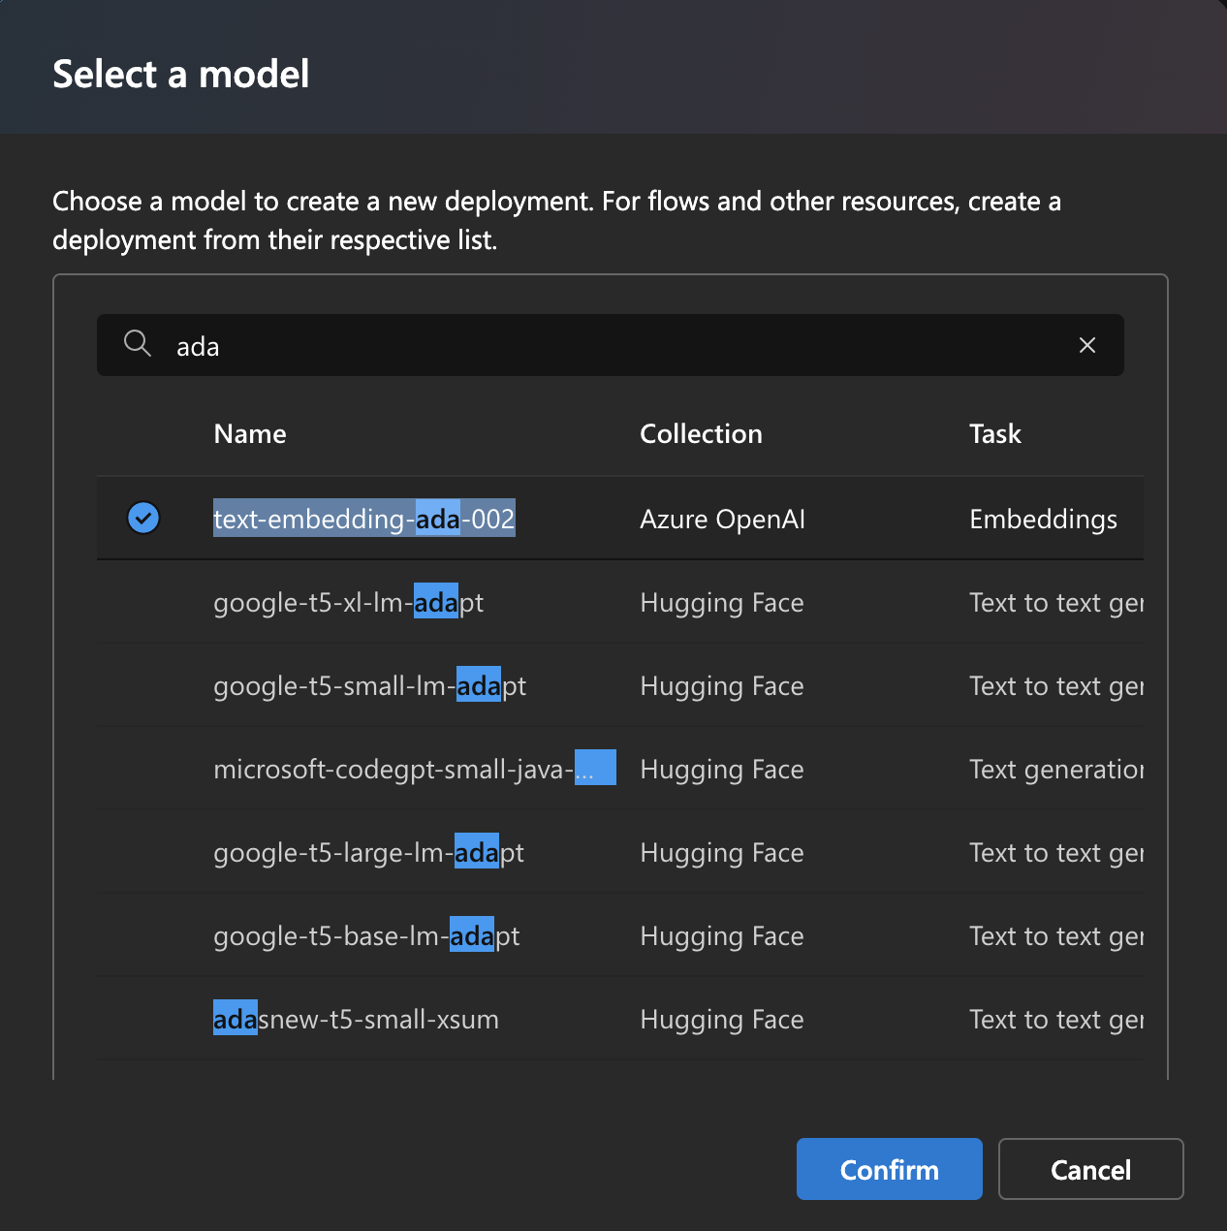The height and width of the screenshot is (1231, 1227).
Task: Uncheck the text-embedding-ada-002 selection checkmark
Action: (143, 519)
